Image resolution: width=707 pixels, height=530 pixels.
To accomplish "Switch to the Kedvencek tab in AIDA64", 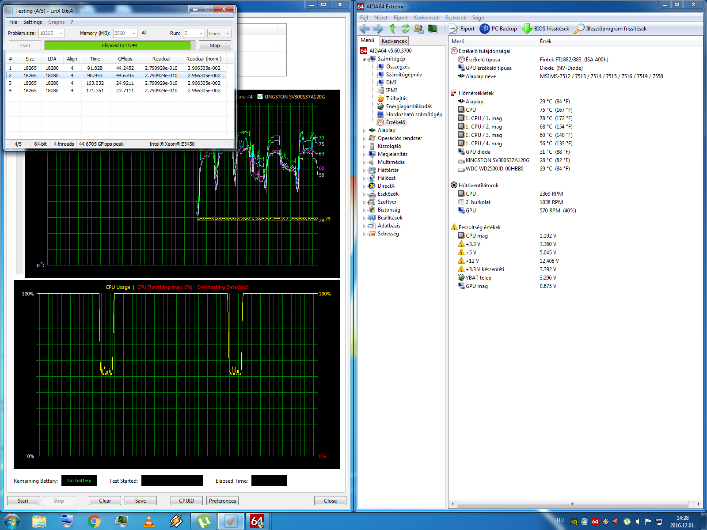I will point(394,41).
